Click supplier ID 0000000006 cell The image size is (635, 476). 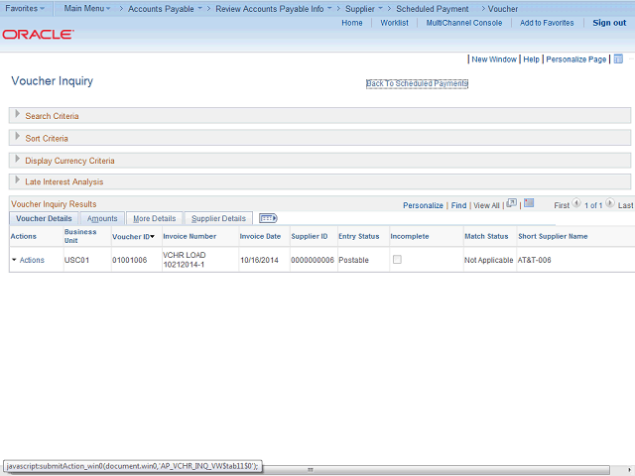click(x=313, y=260)
